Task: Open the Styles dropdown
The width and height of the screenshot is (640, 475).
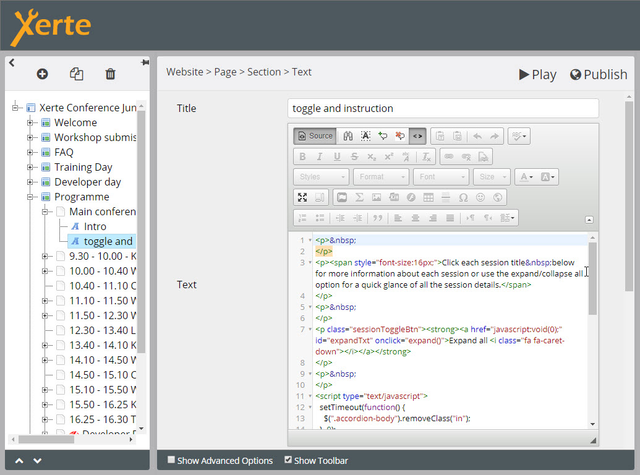Action: 321,177
